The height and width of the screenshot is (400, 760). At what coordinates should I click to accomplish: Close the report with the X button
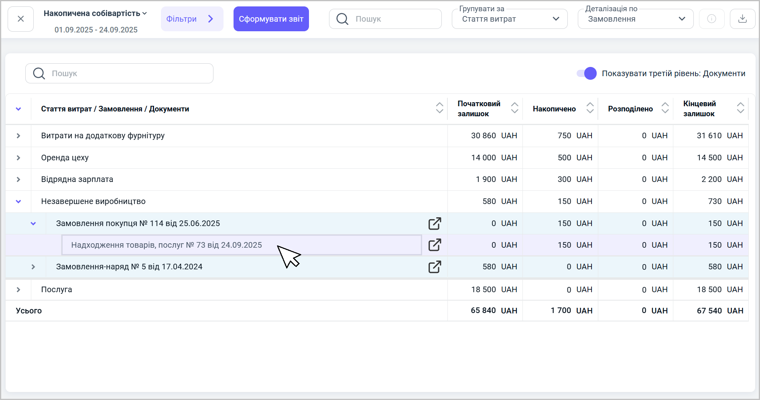coord(21,19)
